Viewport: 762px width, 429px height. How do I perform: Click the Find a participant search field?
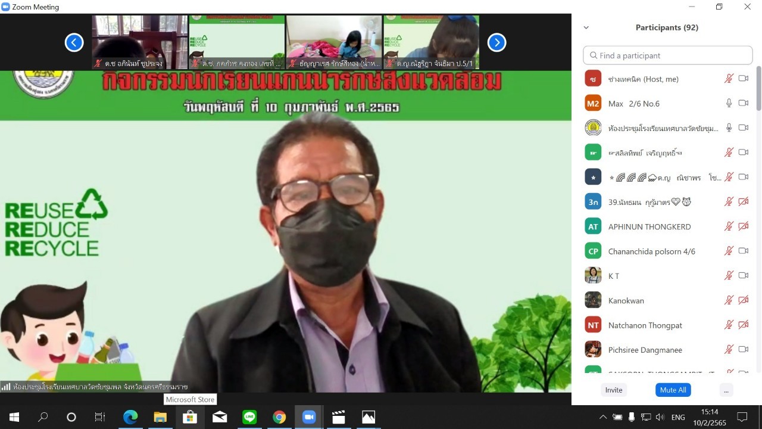(x=668, y=55)
